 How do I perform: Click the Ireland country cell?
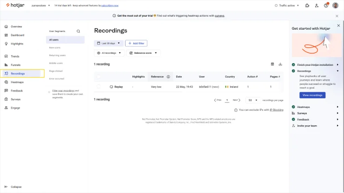[x=232, y=87]
